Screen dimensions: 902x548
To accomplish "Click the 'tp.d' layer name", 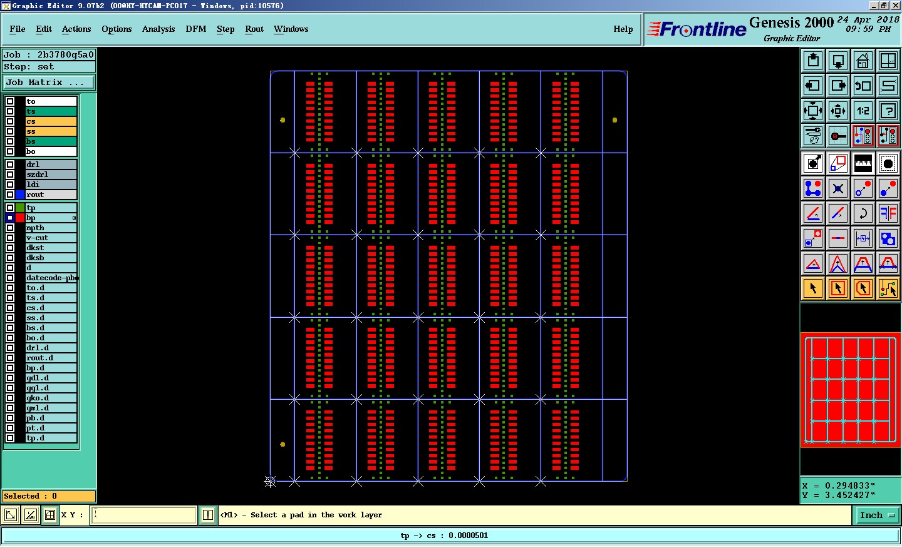I will point(51,438).
